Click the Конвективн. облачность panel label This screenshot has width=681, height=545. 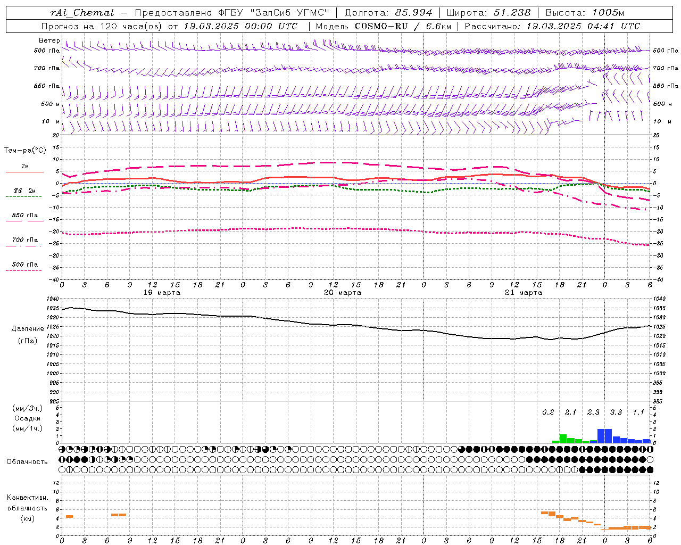27,503
